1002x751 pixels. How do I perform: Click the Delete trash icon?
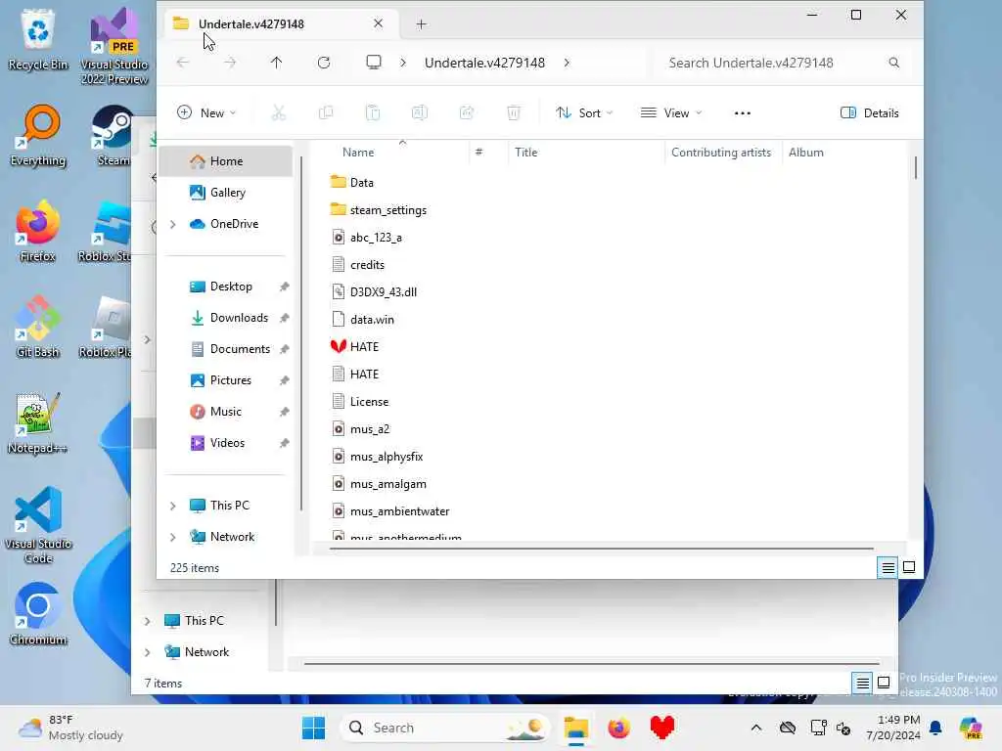[513, 113]
